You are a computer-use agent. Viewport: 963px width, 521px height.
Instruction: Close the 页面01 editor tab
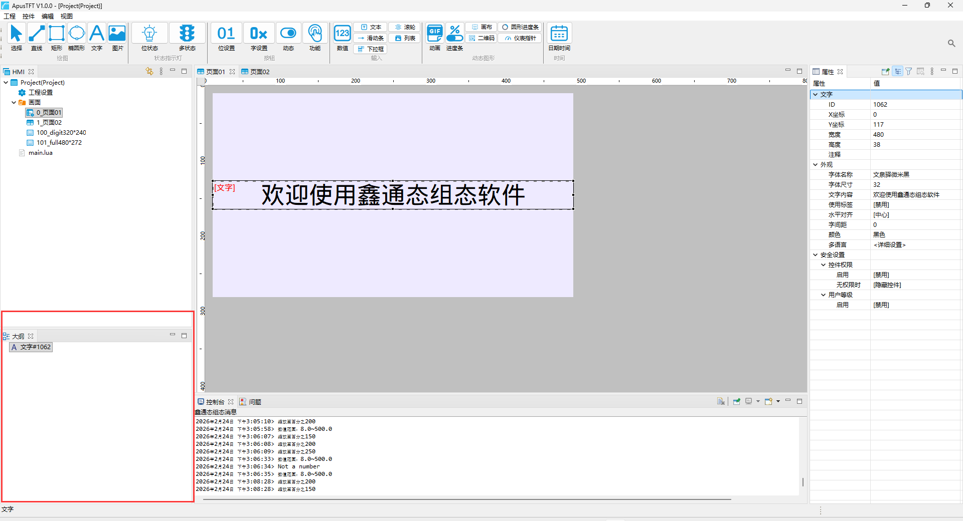[x=232, y=72]
